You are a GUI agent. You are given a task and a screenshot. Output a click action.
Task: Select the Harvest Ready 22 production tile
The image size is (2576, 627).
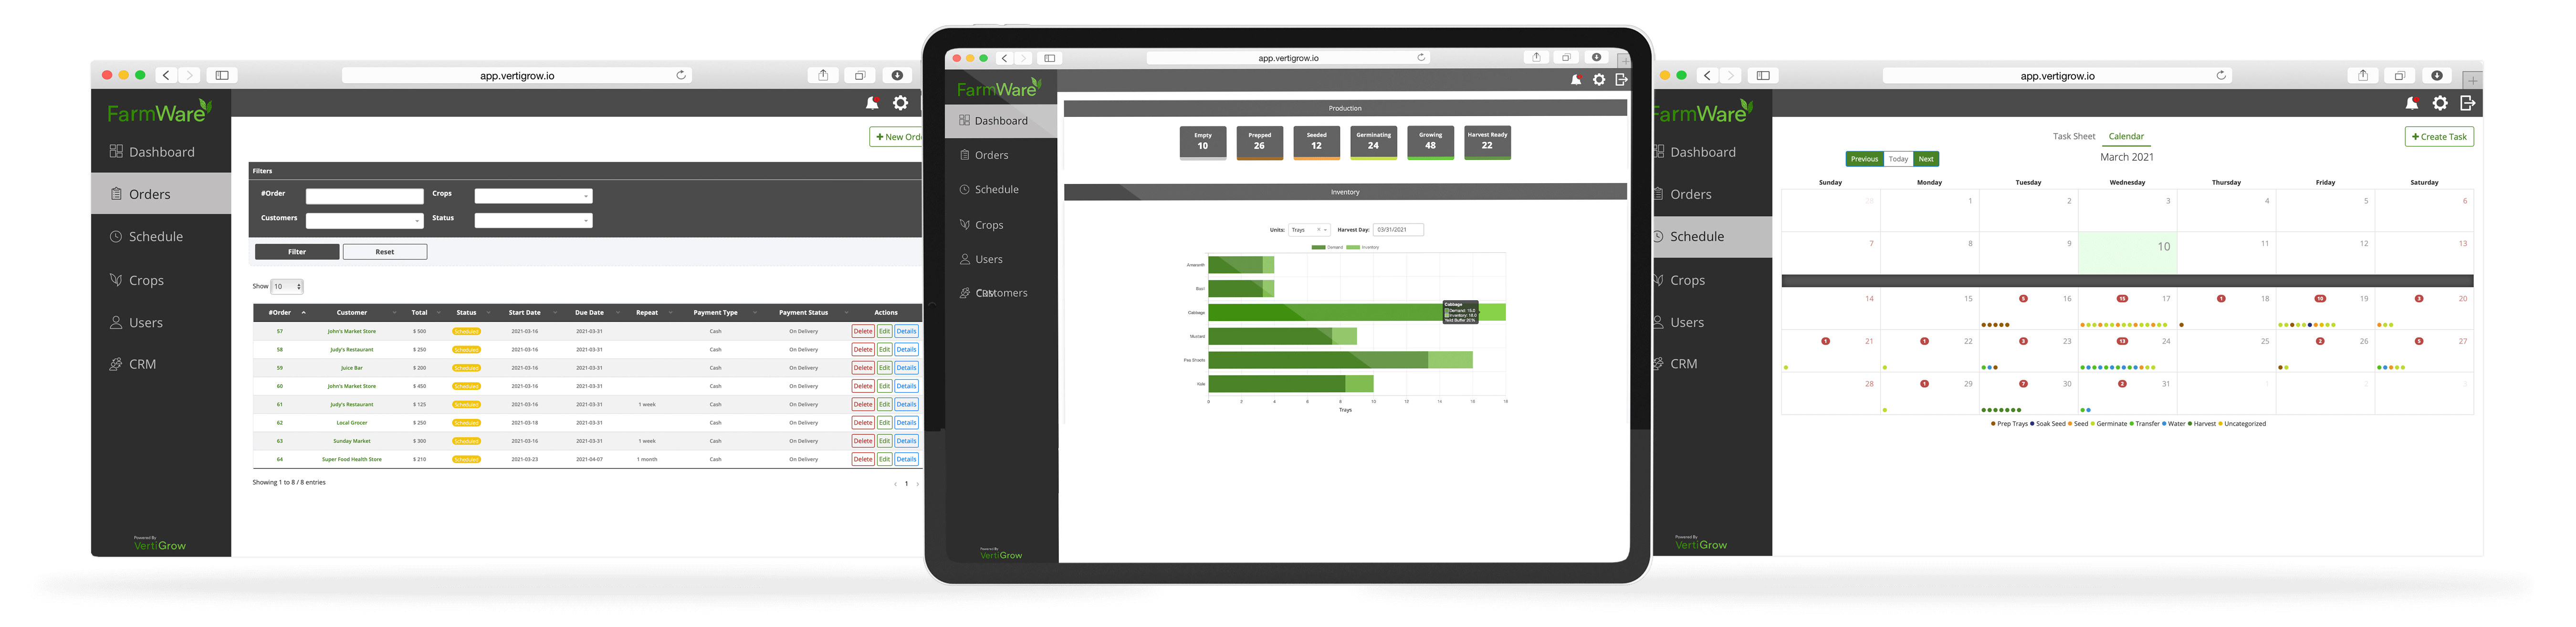click(x=1487, y=142)
